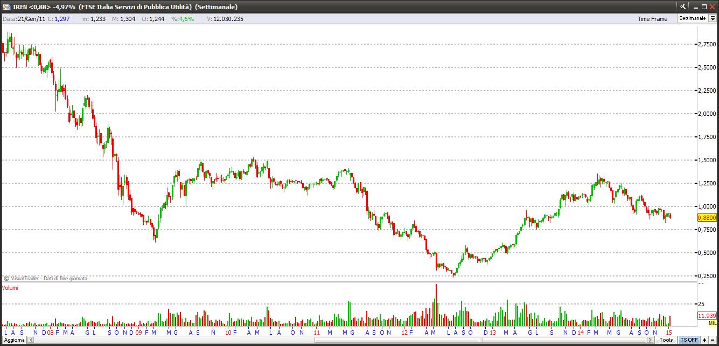Click the 1,5000 price axis label
This screenshot has width=719, height=346.
coord(707,160)
